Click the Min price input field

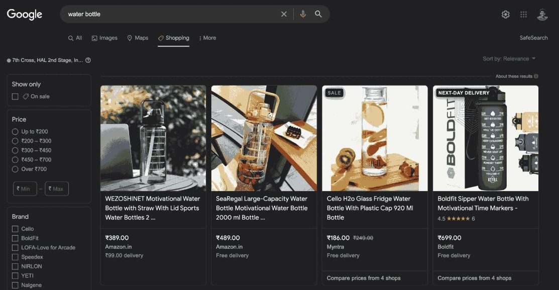click(25, 188)
